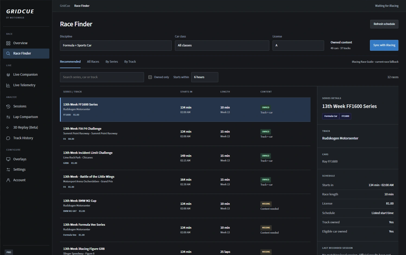
Task: Click the OWNED badge in FIA F4 Challenge row
Action: point(266,132)
